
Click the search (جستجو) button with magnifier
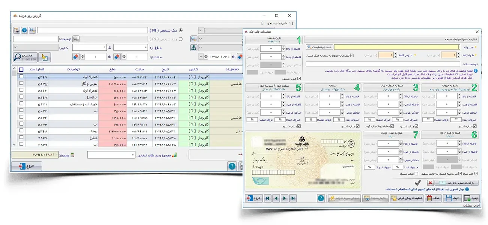23,57
